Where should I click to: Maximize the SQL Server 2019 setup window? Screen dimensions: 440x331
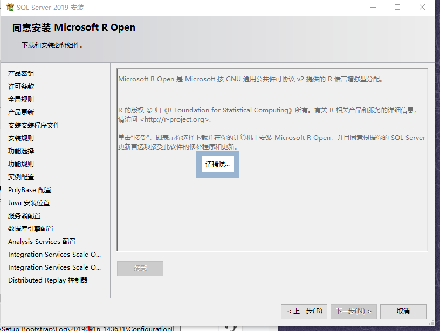click(397, 8)
